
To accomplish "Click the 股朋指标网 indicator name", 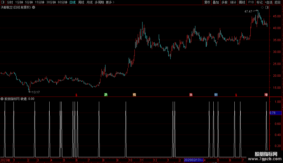I will [12, 99].
